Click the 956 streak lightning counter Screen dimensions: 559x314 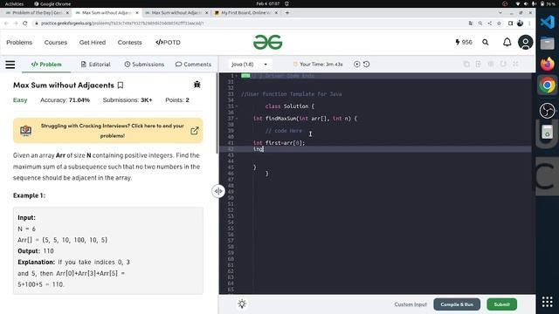(464, 43)
